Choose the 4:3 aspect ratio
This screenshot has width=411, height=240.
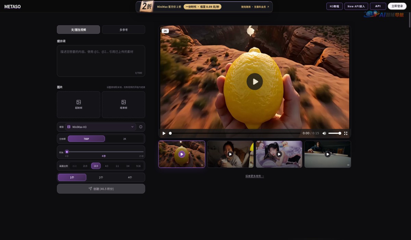pyautogui.click(x=107, y=166)
